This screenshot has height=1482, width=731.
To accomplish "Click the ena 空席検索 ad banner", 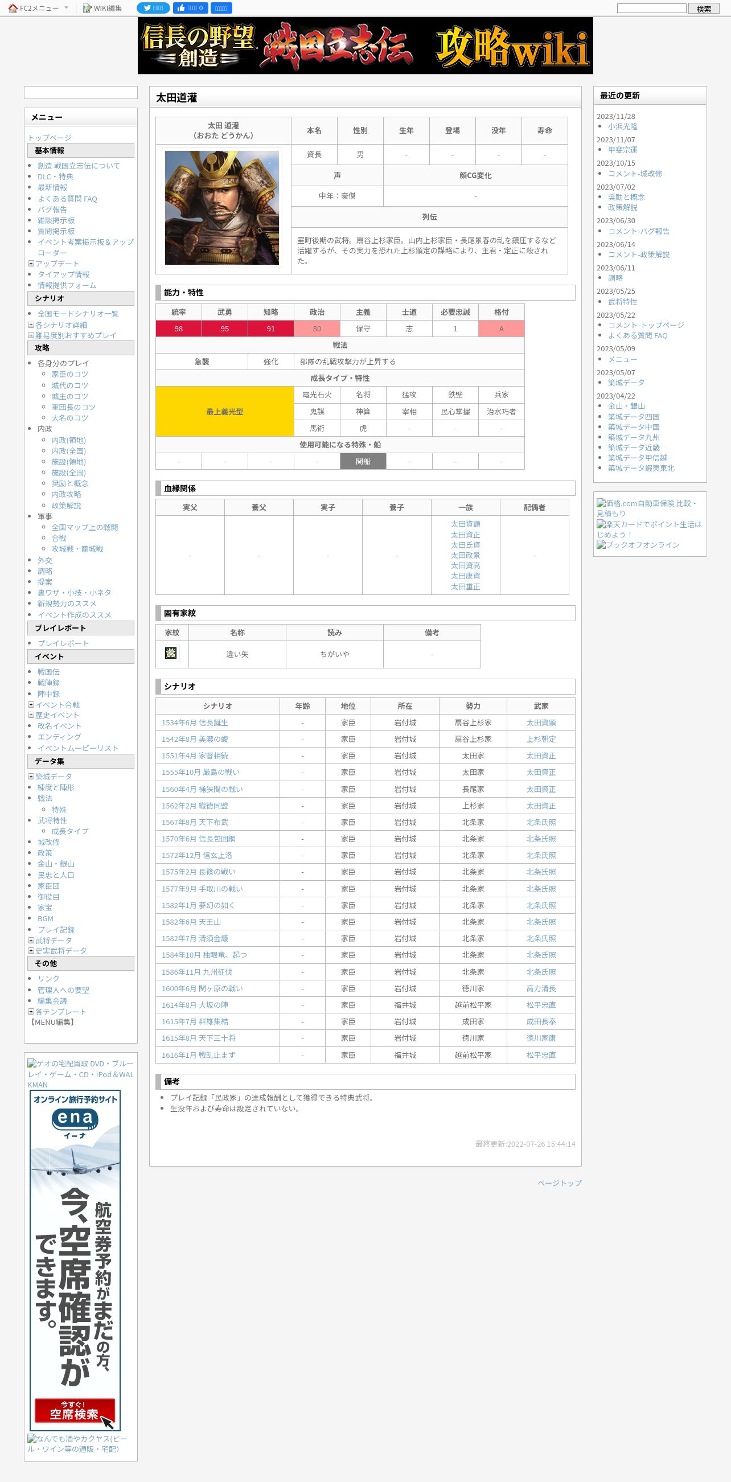I will tap(75, 1261).
